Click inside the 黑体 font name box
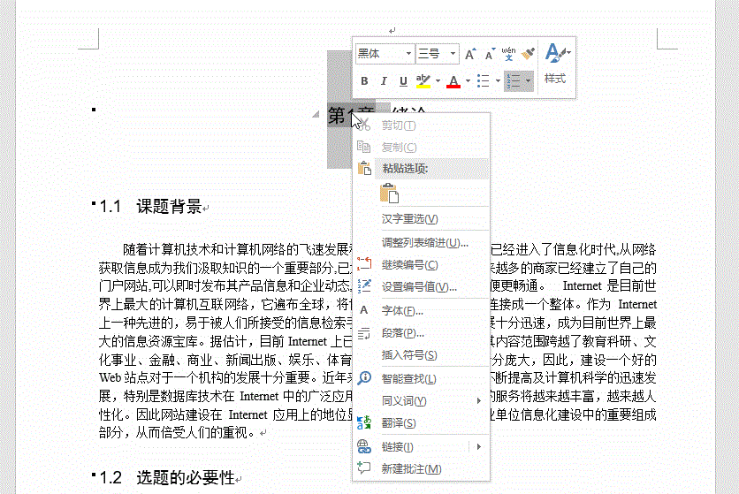The image size is (739, 494). coord(380,54)
